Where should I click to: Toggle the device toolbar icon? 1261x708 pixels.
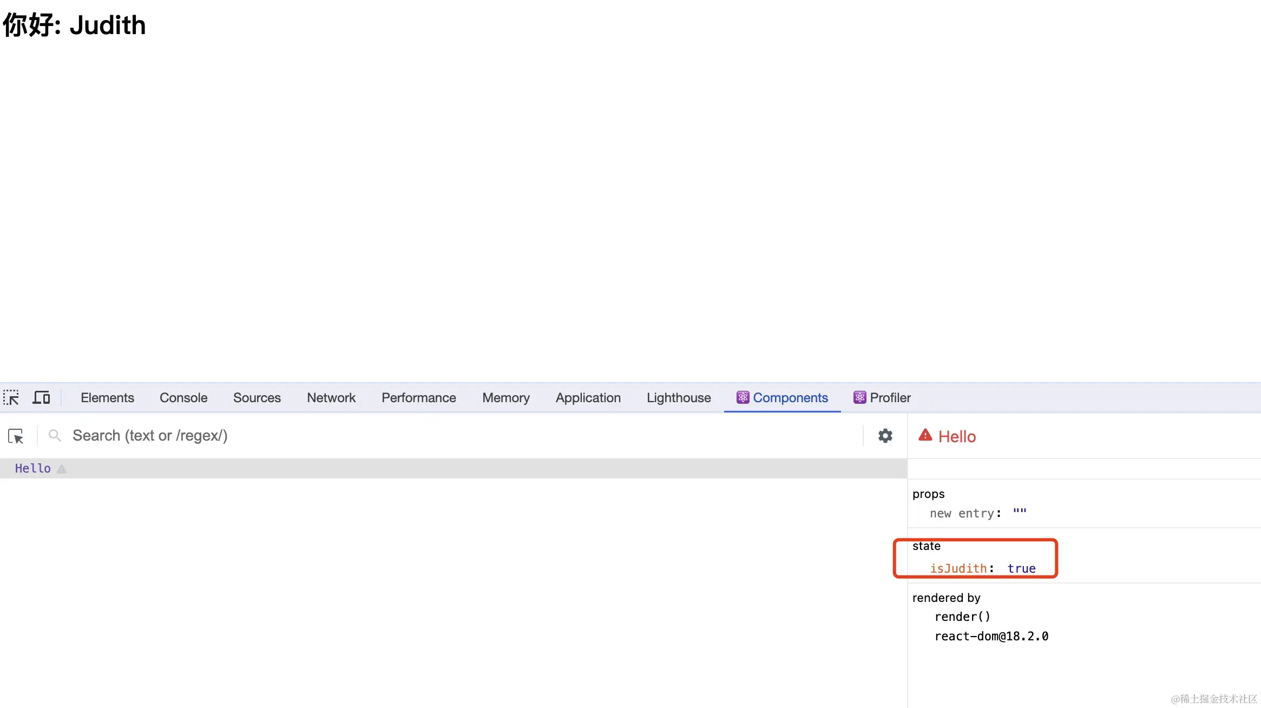coord(42,398)
